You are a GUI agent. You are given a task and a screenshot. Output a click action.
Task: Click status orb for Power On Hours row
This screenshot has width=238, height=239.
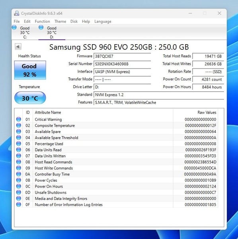click(19, 186)
